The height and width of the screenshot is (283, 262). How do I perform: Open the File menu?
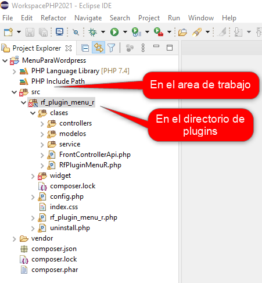point(8,18)
